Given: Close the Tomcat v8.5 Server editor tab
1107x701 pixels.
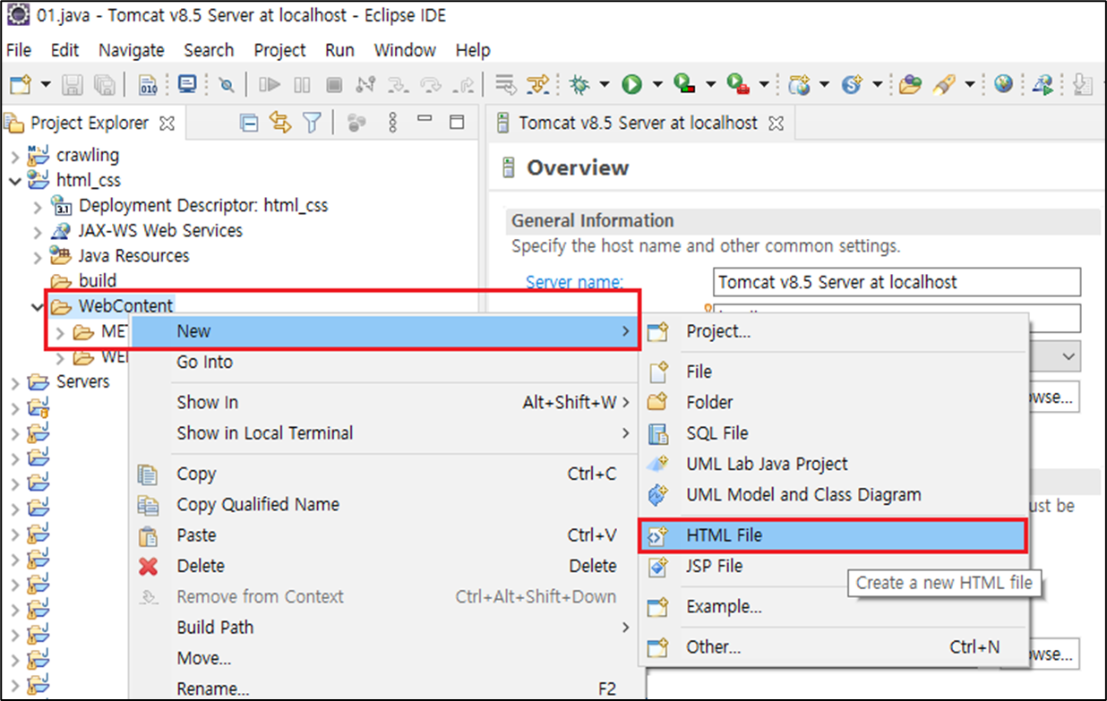Looking at the screenshot, I should pos(776,124).
